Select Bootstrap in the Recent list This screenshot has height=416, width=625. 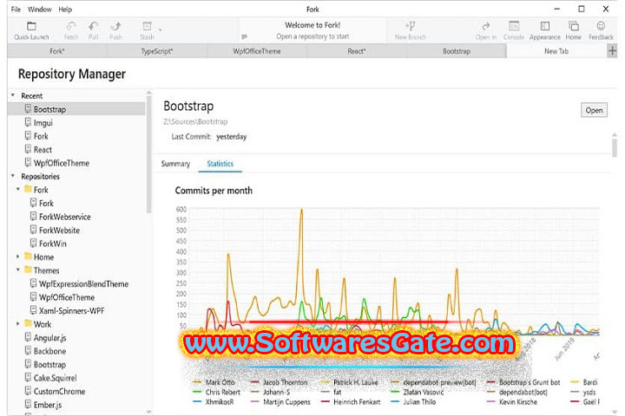click(76, 109)
